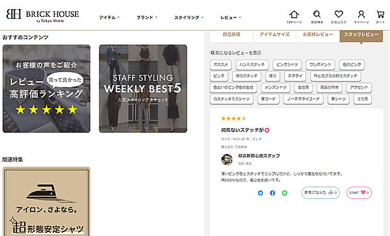The width and height of the screenshot is (390, 236).
Task: Filter reviews by オススメ tag
Action: click(x=220, y=64)
